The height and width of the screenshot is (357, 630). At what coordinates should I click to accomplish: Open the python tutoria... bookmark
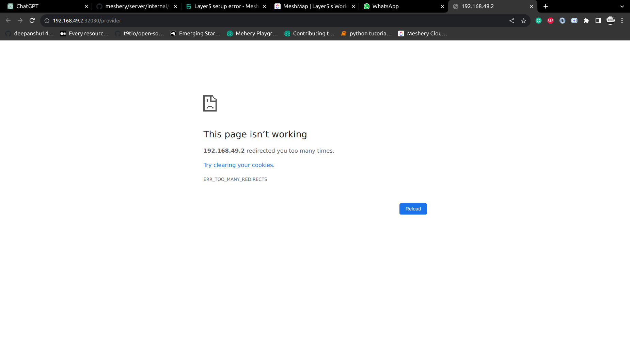pos(366,33)
